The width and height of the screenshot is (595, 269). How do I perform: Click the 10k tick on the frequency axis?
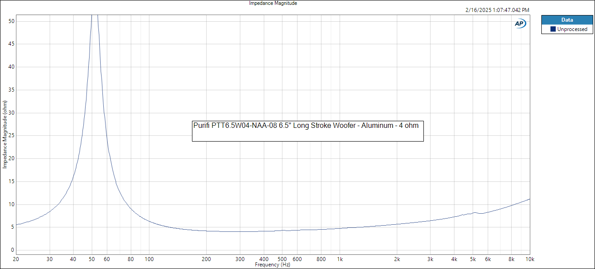tap(530, 259)
